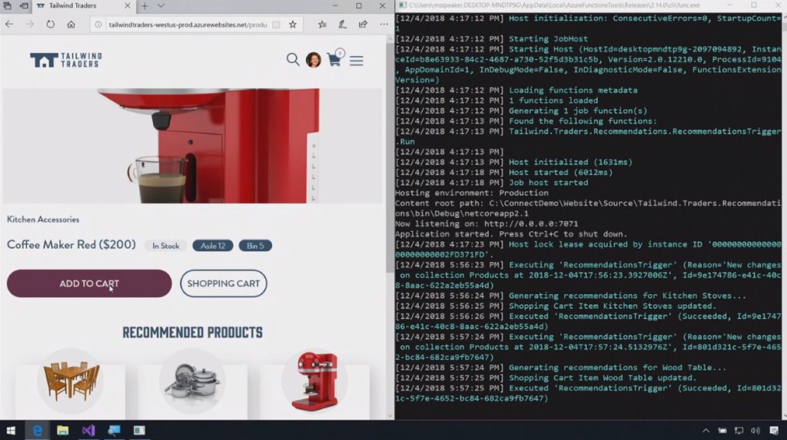This screenshot has width=787, height=440.
Task: Click the SHOPPING CART button
Action: tap(224, 283)
